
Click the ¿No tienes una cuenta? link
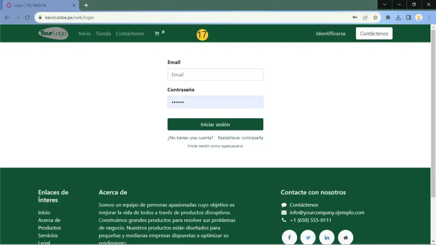coord(190,138)
